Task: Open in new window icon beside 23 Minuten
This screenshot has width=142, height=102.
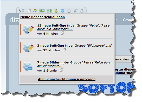Action: [64, 50]
